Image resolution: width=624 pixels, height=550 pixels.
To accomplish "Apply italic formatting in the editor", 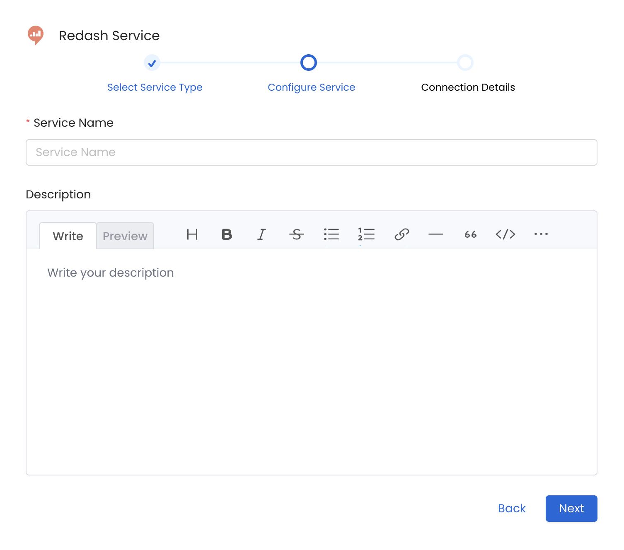I will (261, 234).
